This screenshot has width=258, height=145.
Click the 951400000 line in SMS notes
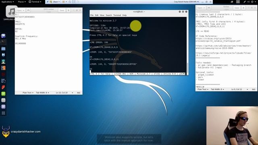pos(21,43)
